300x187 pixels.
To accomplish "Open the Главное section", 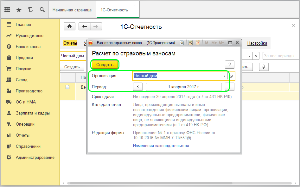I will click(x=23, y=24).
